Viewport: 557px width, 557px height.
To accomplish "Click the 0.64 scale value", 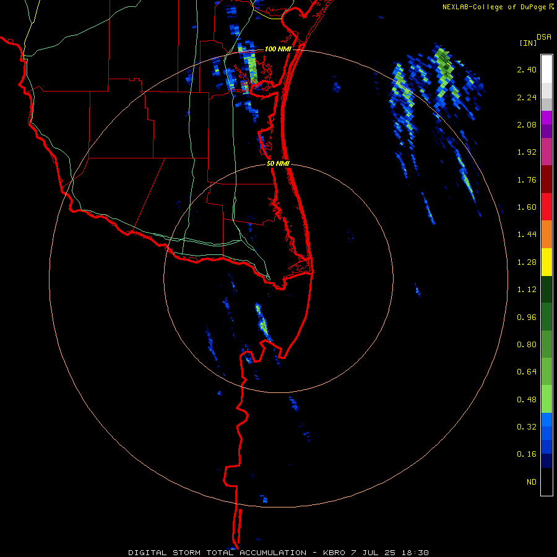I will coord(527,372).
